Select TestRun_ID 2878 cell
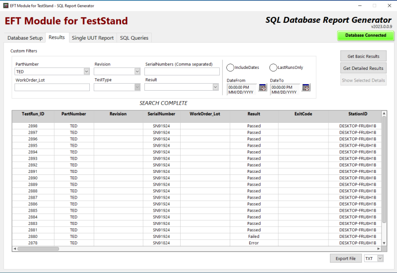This screenshot has height=273, width=397. point(33,243)
